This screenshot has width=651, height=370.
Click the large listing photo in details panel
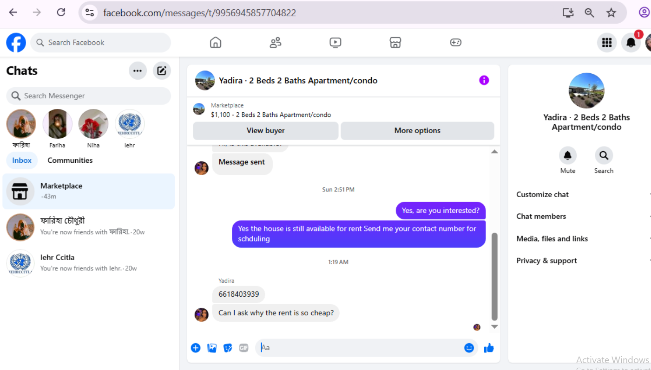(x=586, y=90)
